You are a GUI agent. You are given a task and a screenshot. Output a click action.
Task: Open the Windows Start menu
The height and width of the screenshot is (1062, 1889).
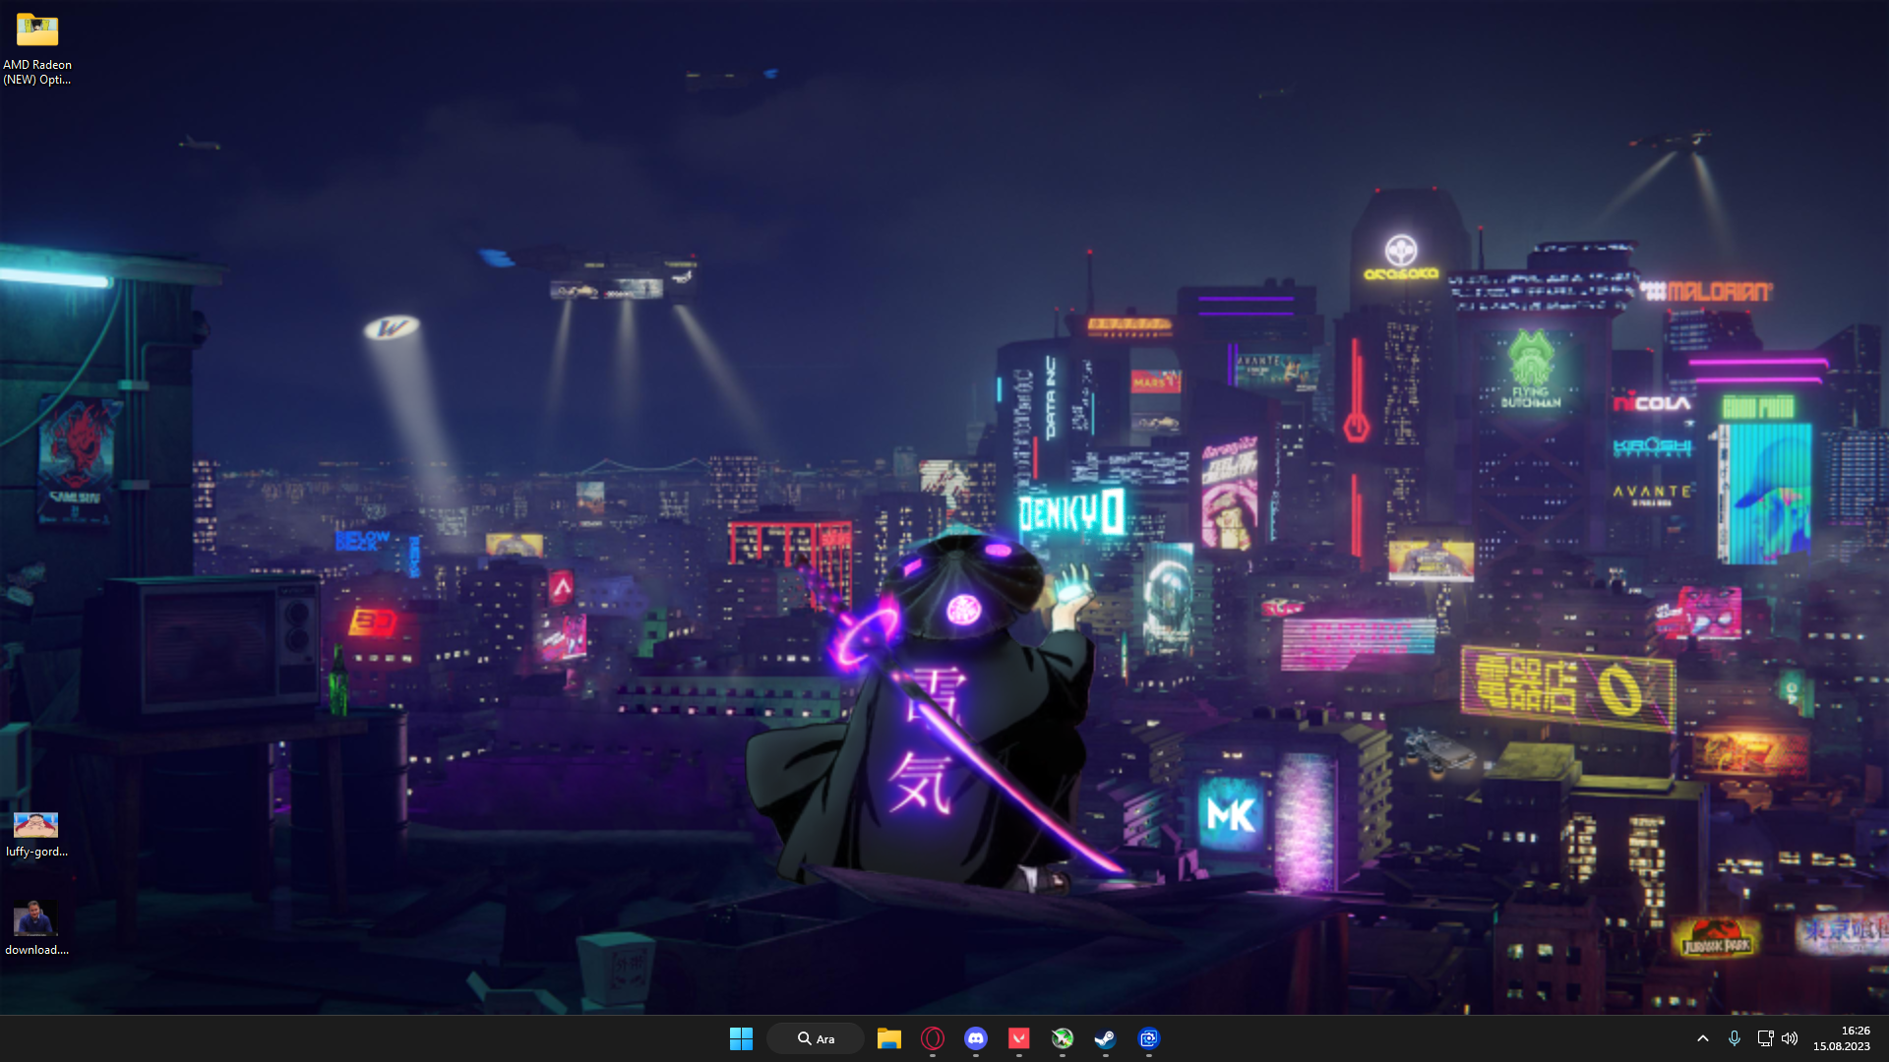(741, 1038)
